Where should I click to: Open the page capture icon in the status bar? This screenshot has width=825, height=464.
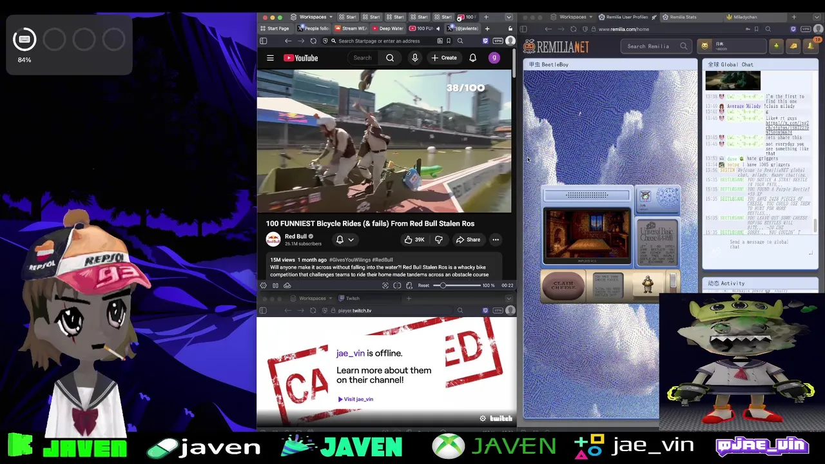click(x=385, y=285)
